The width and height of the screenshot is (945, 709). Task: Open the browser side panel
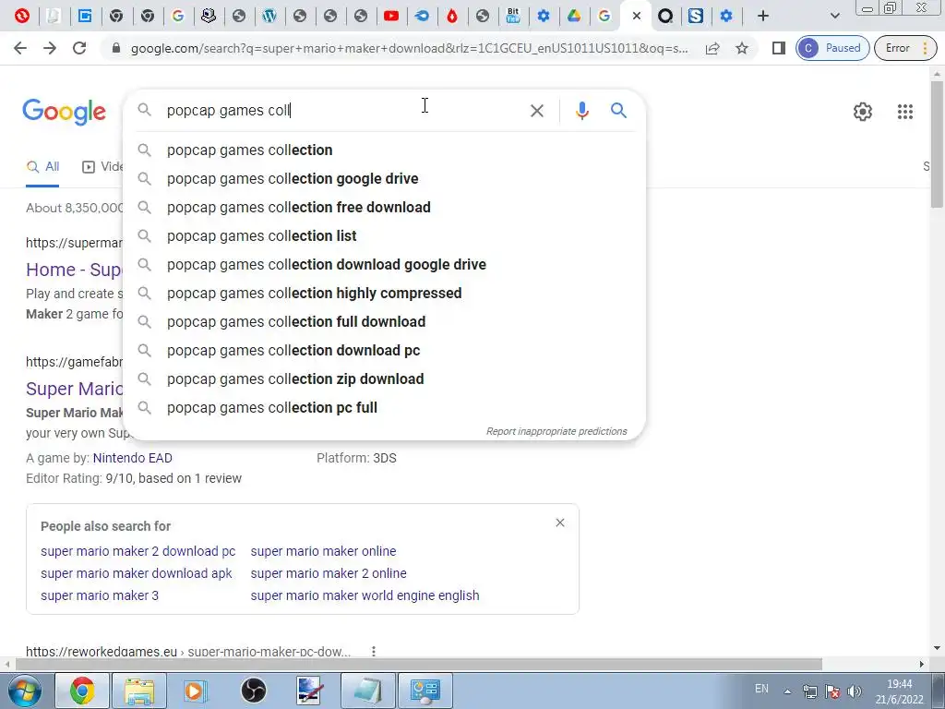tap(779, 48)
